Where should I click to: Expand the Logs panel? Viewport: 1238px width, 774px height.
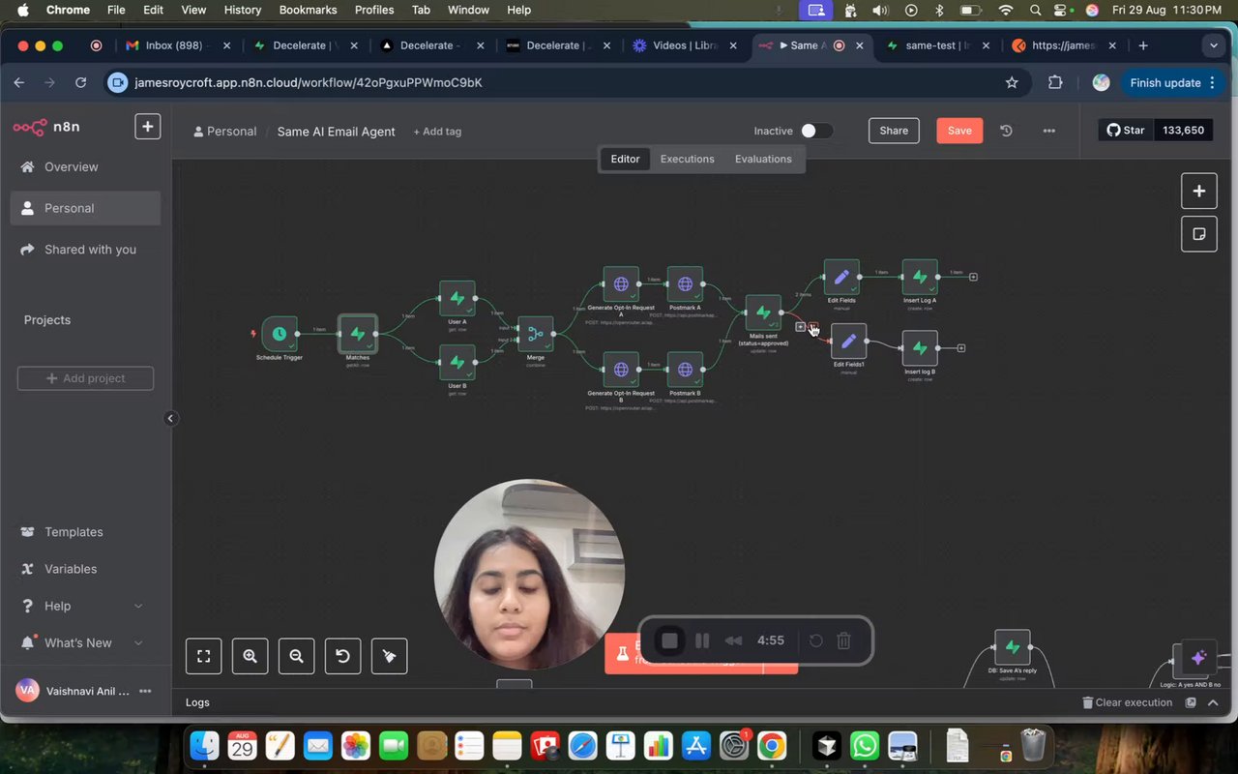click(1214, 702)
